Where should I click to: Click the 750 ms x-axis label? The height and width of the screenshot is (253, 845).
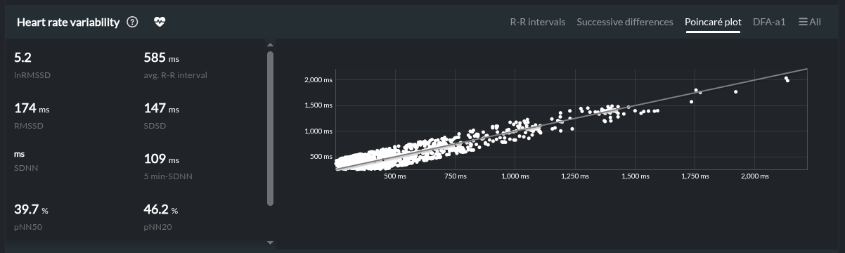[455, 176]
